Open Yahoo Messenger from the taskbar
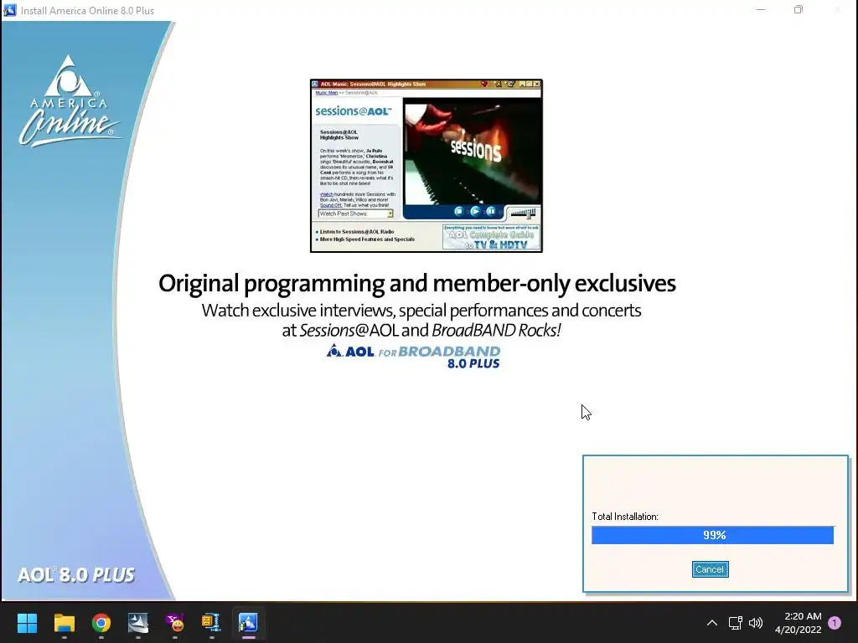 point(175,623)
